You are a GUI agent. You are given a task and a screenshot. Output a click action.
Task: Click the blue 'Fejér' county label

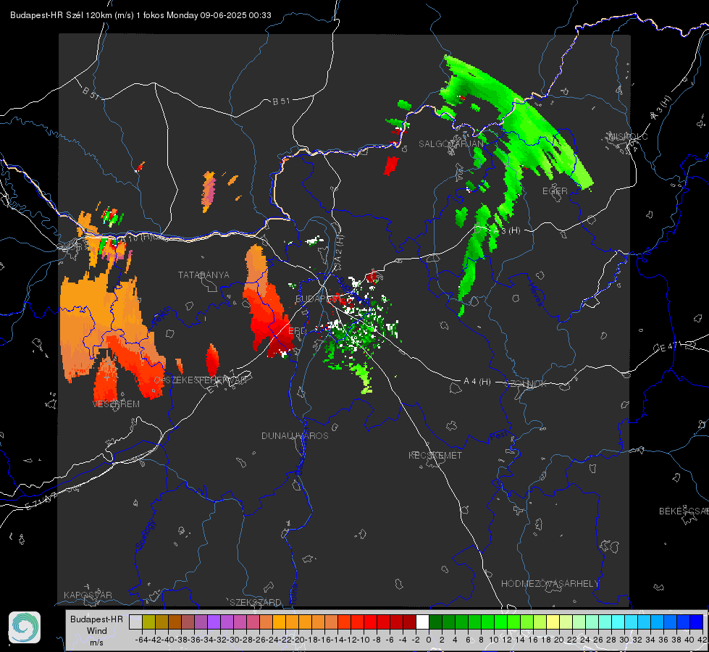pos(162,317)
